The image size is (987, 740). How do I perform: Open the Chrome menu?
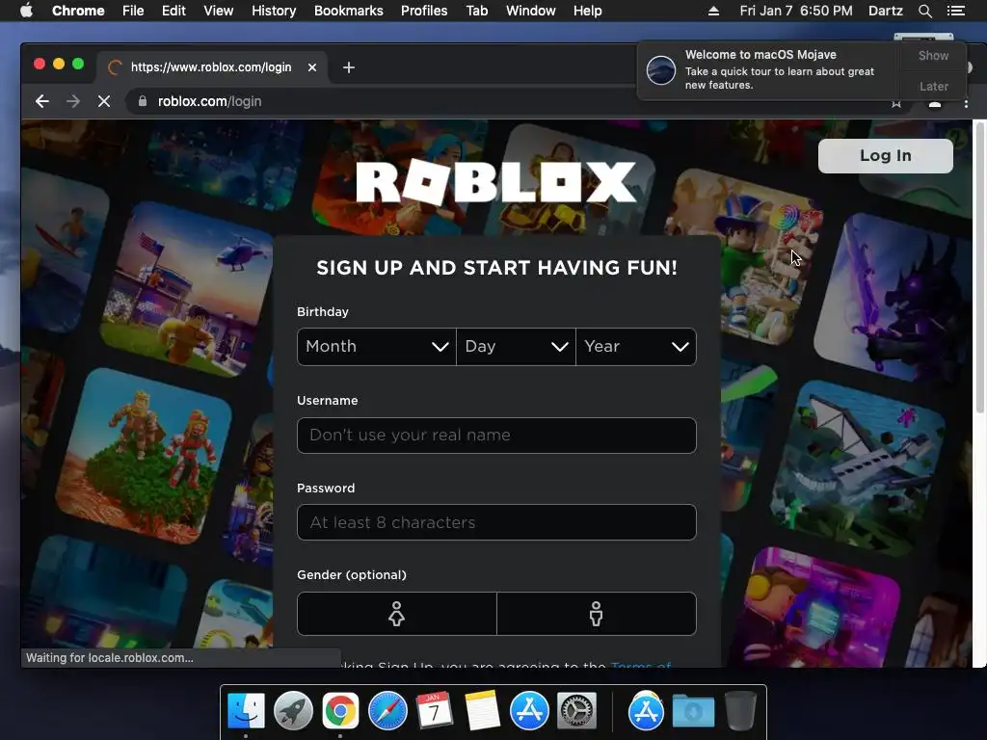tap(78, 11)
